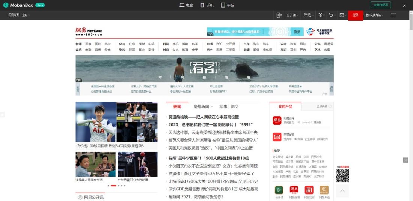Open the mobile client phone icon
The image size is (413, 201).
pos(279,15)
